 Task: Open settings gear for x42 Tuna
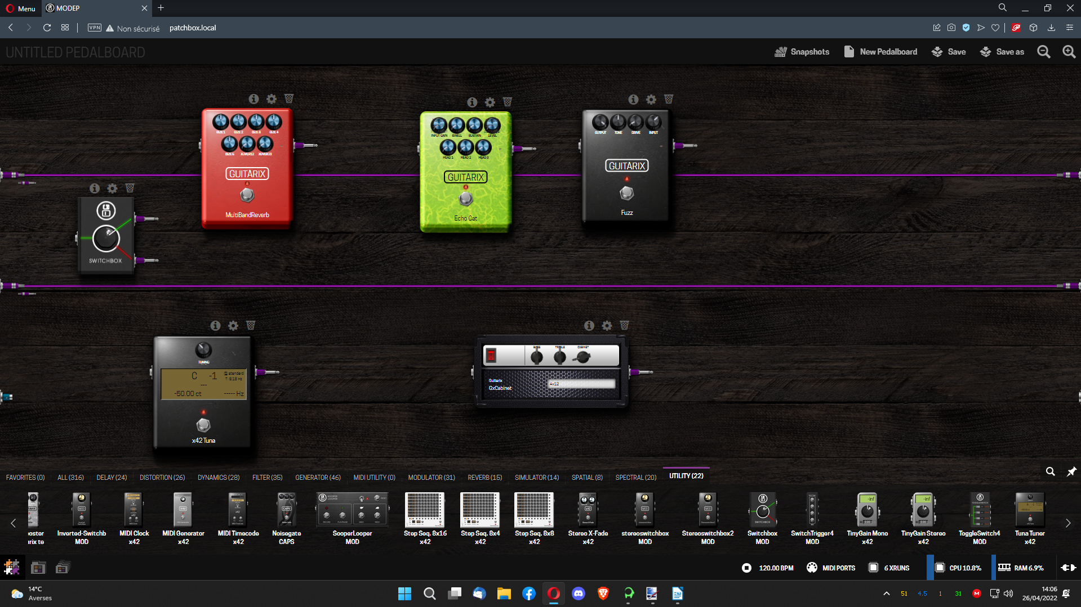pyautogui.click(x=233, y=326)
